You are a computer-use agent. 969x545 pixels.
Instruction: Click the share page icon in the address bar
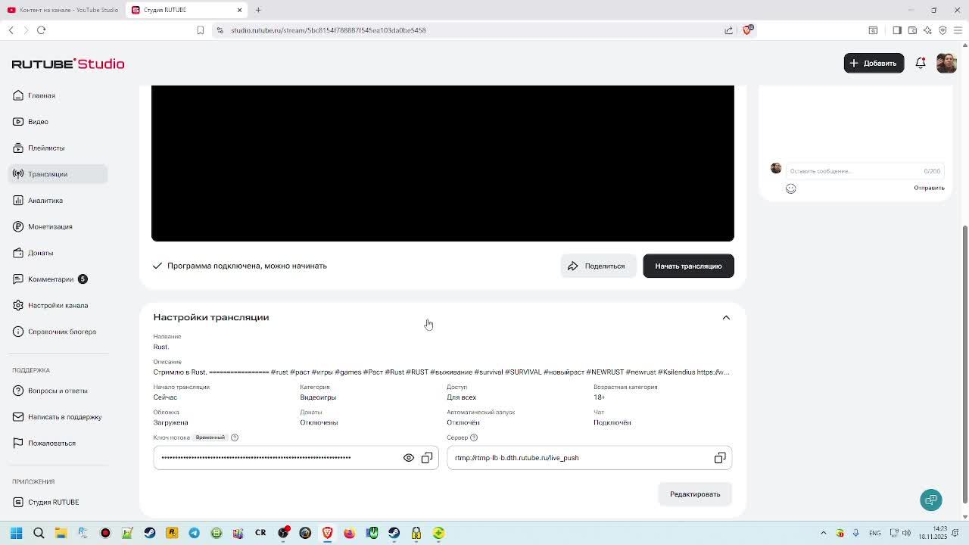click(x=729, y=30)
